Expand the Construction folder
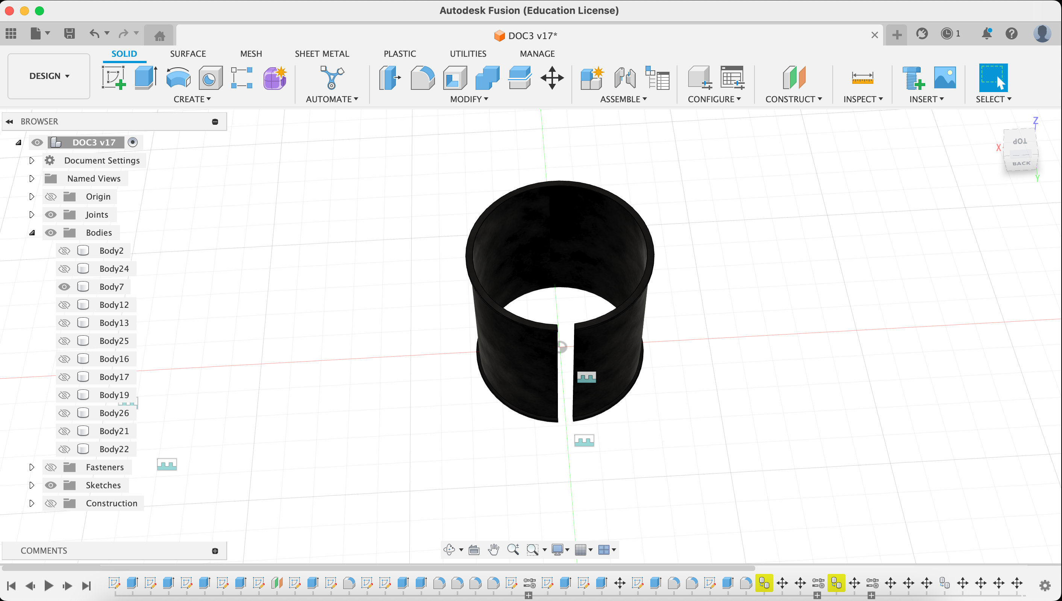 coord(30,503)
